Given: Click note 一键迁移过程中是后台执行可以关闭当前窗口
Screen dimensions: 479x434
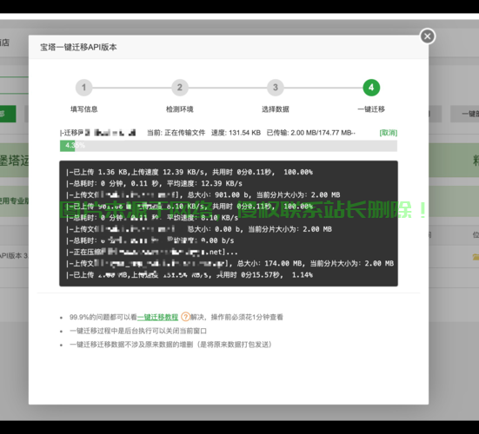Looking at the screenshot, I should click(x=138, y=331).
